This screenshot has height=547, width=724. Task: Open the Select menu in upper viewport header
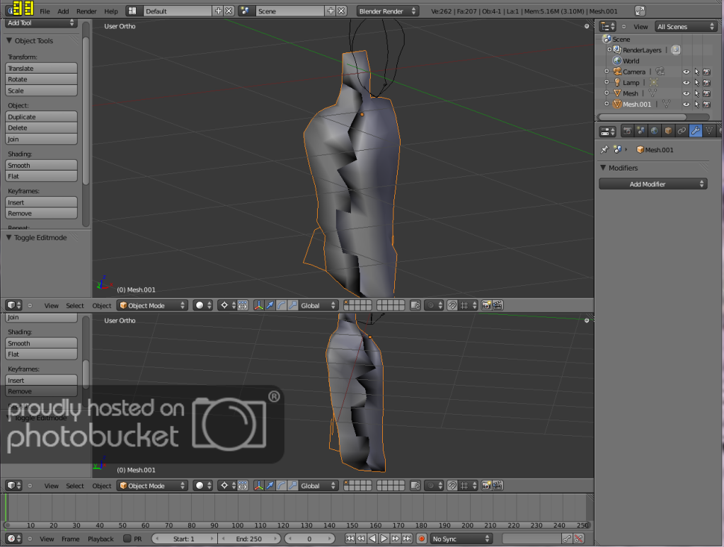(75, 306)
